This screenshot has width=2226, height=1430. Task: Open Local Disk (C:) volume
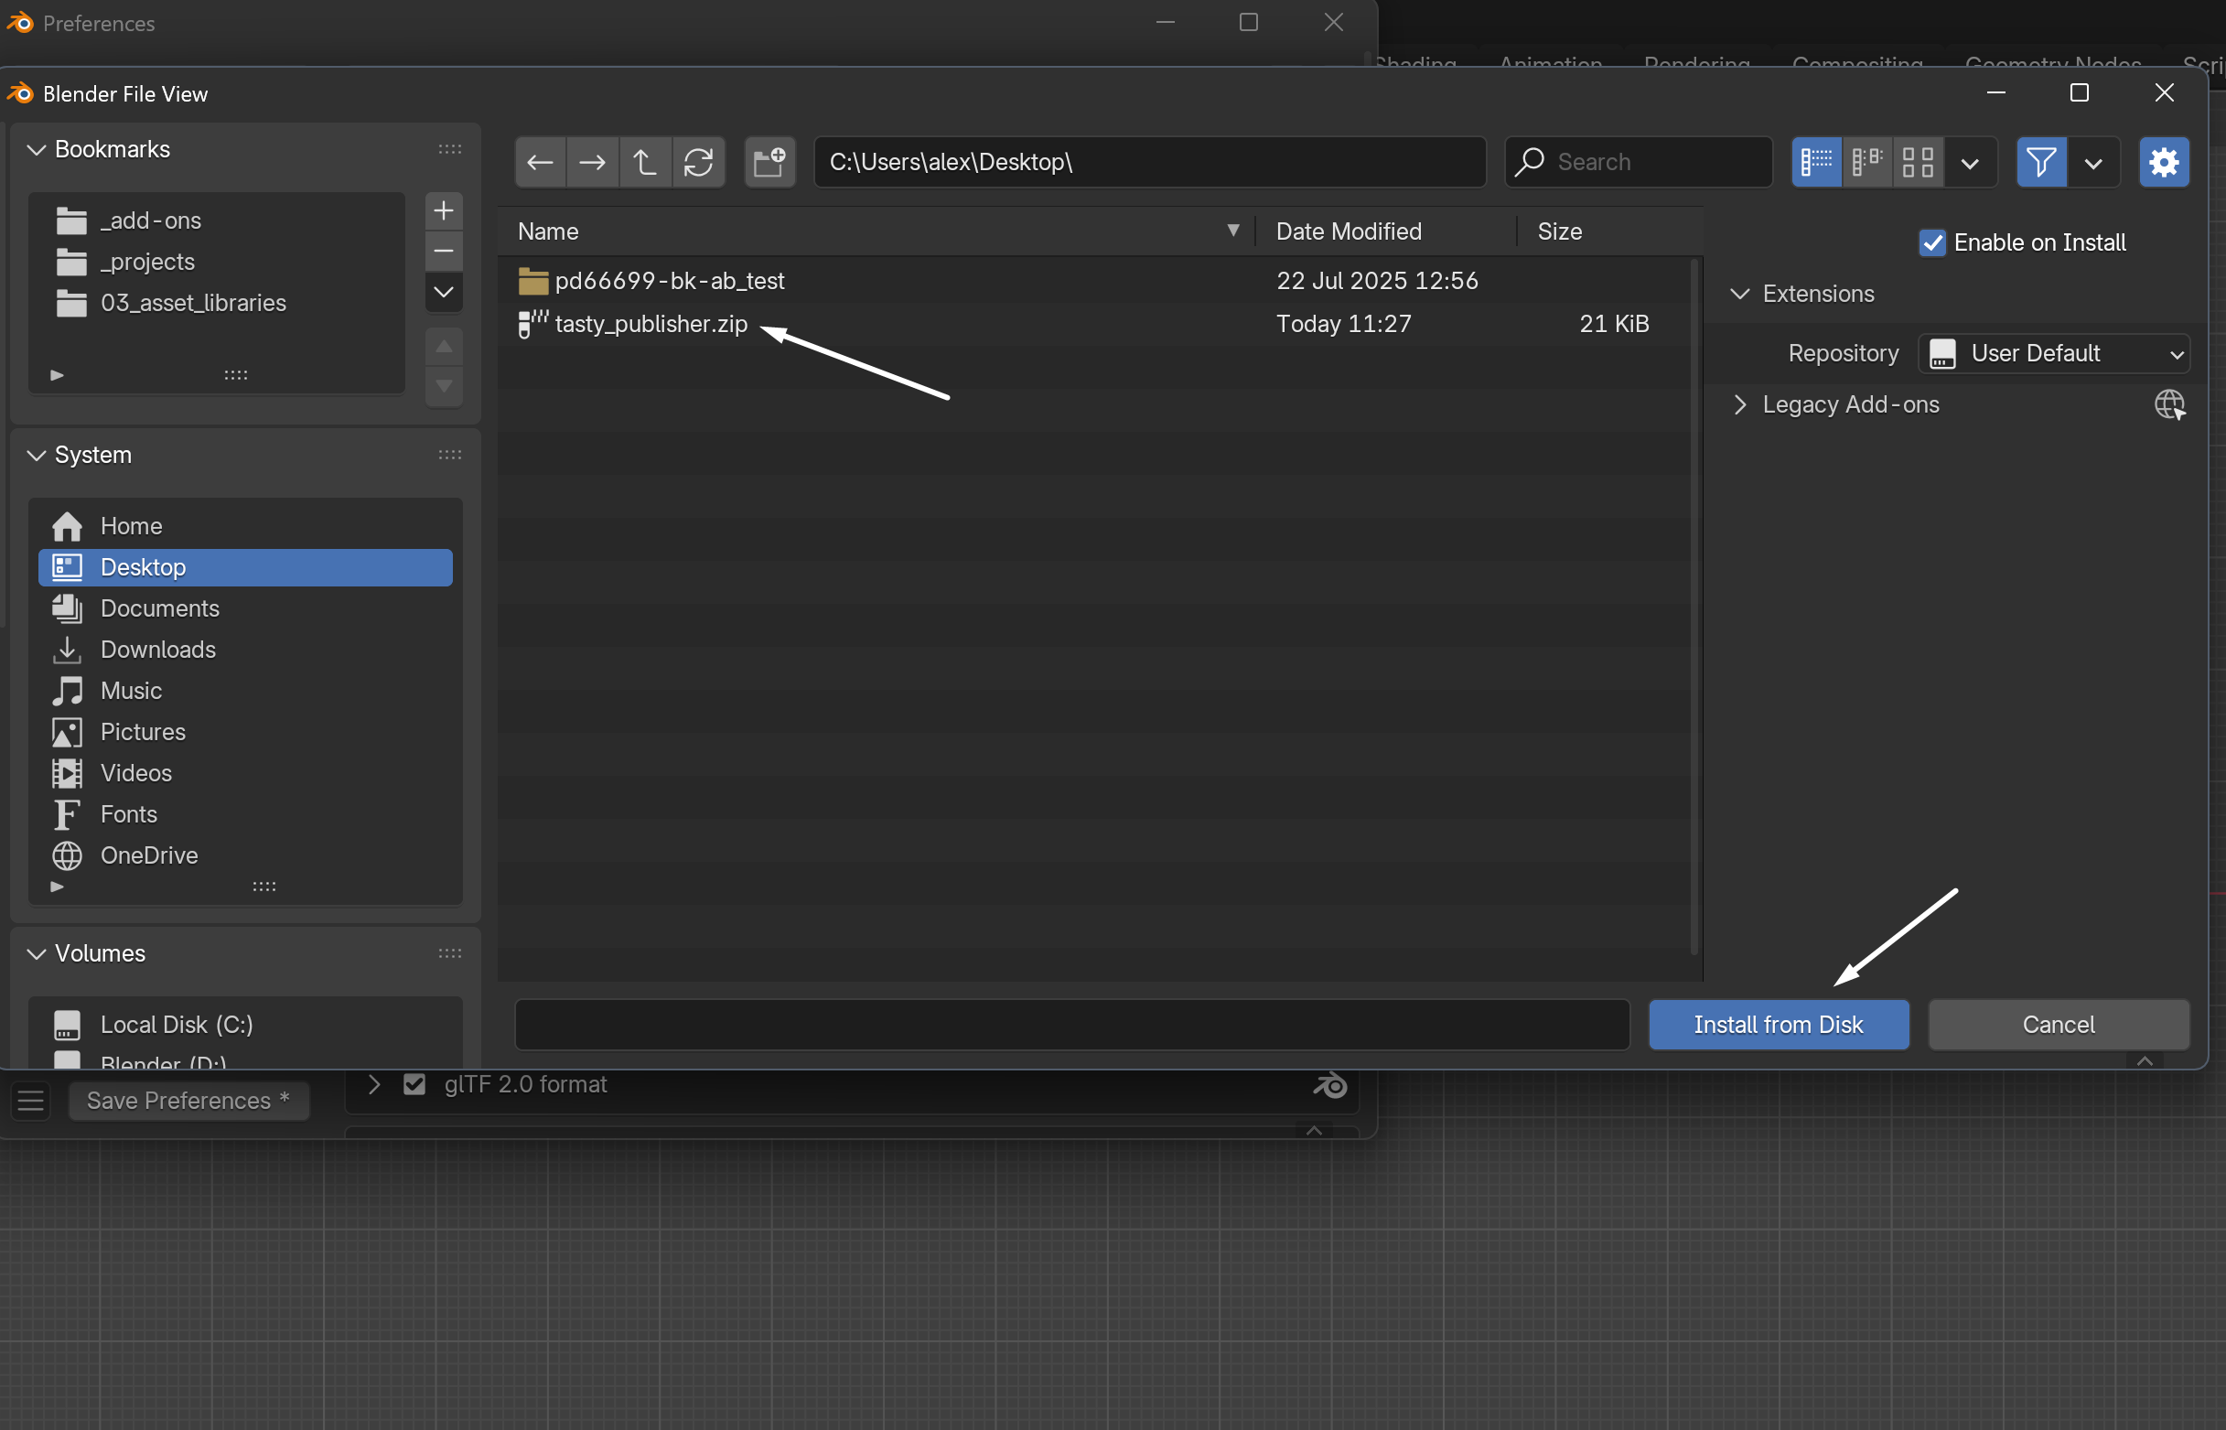tap(245, 1025)
